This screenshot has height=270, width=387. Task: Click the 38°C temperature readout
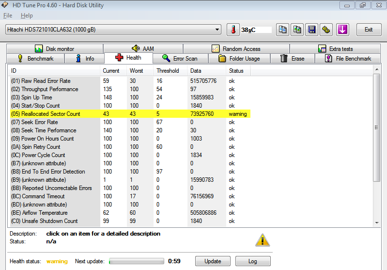[x=248, y=30]
